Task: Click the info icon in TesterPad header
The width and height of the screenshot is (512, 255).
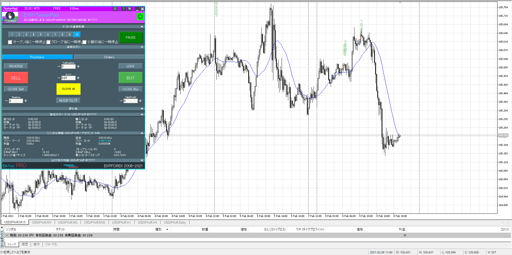Action: 115,9
